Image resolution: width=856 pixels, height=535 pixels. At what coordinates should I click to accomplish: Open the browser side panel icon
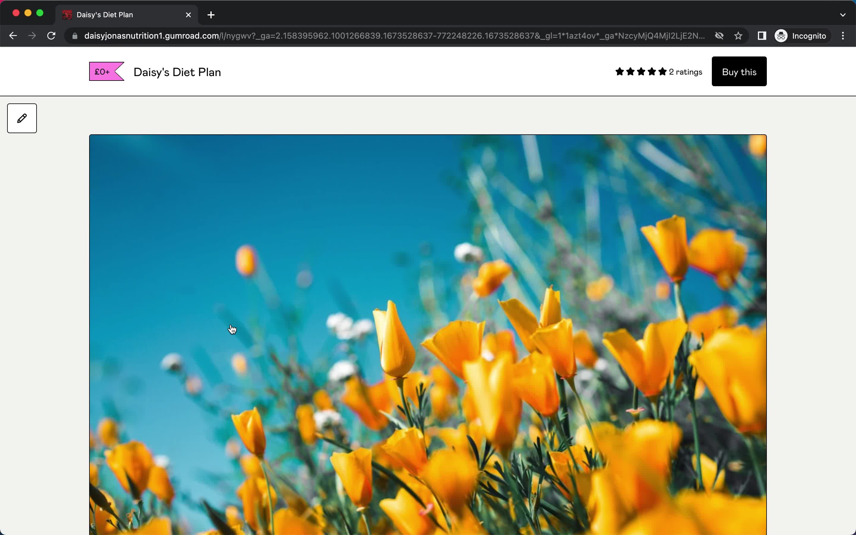[x=761, y=36]
